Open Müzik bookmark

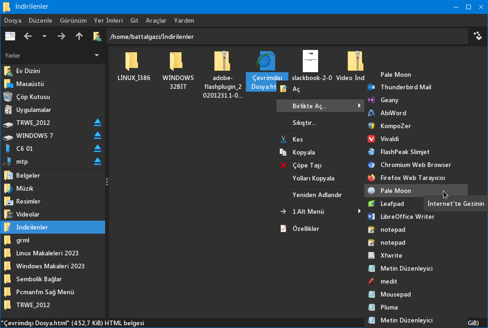(x=53, y=188)
